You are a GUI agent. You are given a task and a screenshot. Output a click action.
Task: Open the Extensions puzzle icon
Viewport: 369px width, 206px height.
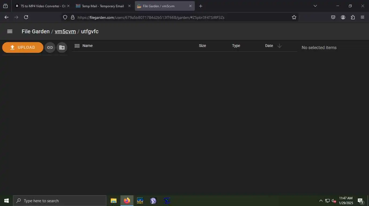(x=353, y=17)
